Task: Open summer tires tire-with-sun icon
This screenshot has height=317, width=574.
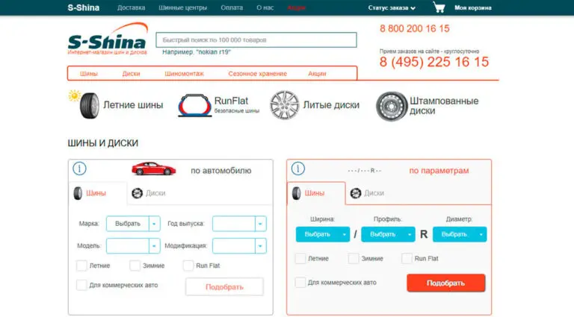Action: [84, 104]
